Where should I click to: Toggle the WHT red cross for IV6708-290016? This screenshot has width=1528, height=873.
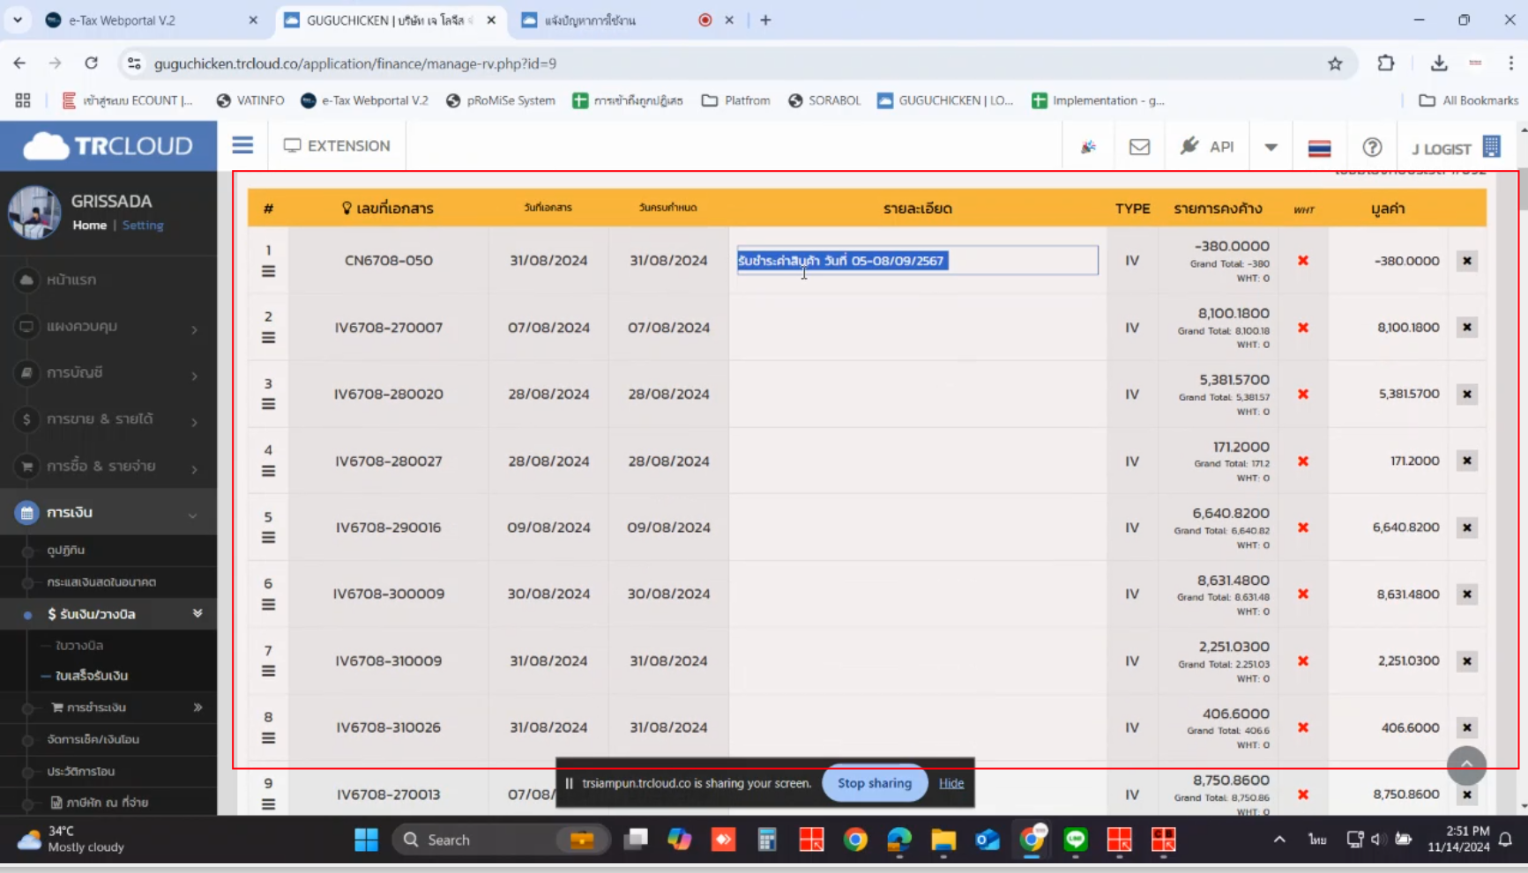1302,528
